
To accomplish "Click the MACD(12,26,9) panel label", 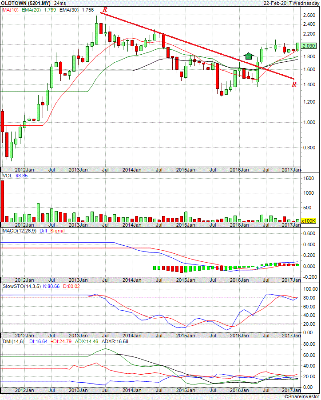I will (20, 231).
